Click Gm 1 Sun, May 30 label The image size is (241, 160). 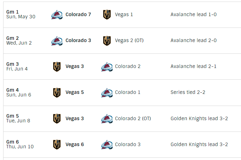tap(21, 14)
